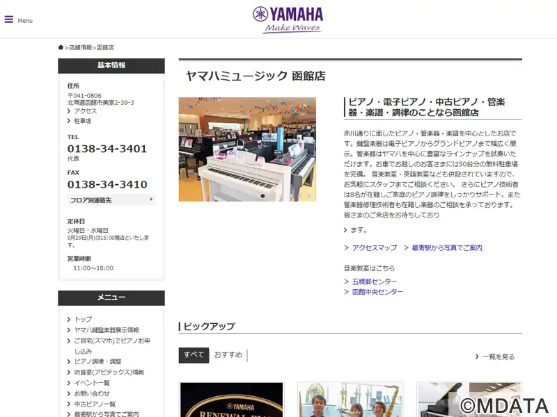Click the ヤマハミュージック 函館店 page title

click(256, 76)
